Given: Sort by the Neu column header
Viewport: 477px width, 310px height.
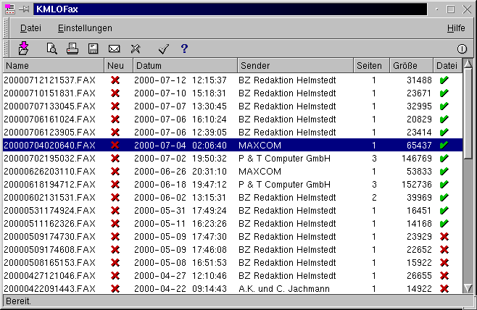Looking at the screenshot, I should (119, 66).
